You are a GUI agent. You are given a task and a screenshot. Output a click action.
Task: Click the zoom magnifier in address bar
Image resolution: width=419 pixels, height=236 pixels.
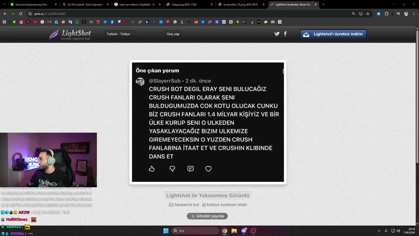click(x=354, y=14)
